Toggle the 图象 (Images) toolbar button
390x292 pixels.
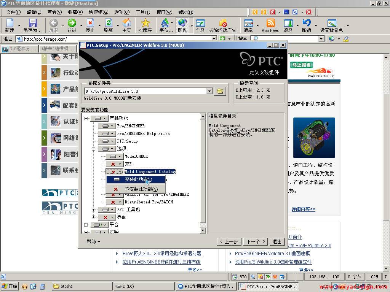[182, 25]
